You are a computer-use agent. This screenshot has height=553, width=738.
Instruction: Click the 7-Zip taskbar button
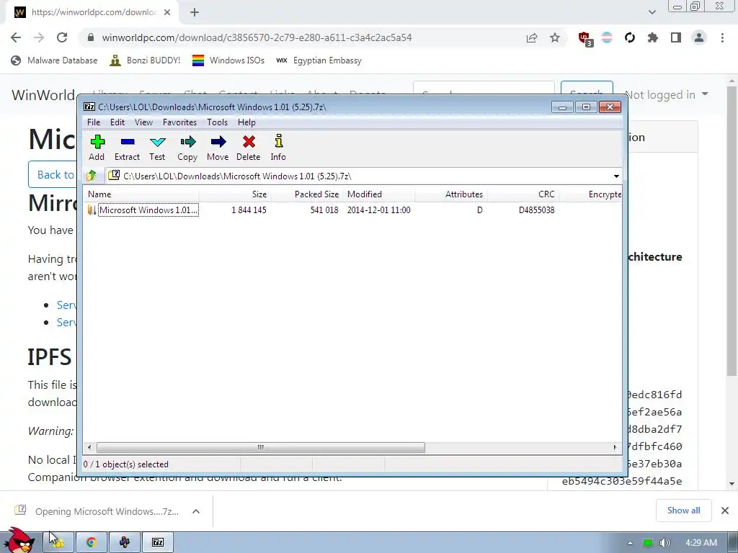point(158,542)
